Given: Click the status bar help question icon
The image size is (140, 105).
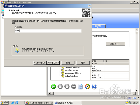Looking at the screenshot, I should point(134,98).
